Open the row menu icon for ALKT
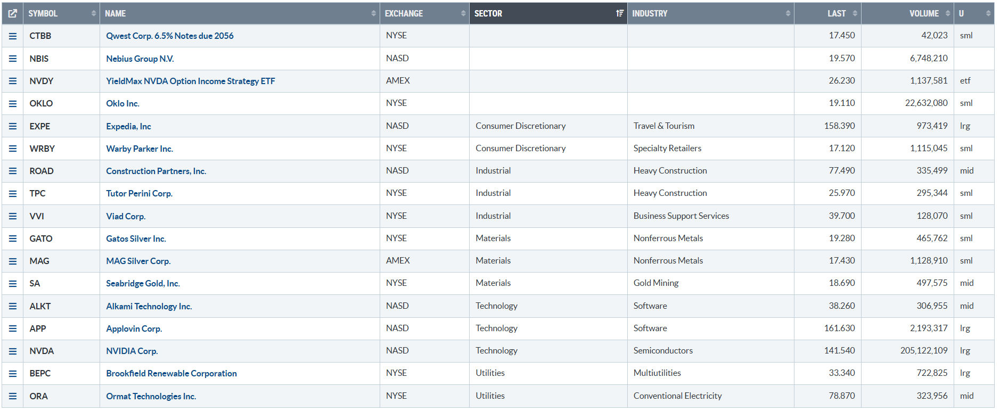 [x=13, y=307]
